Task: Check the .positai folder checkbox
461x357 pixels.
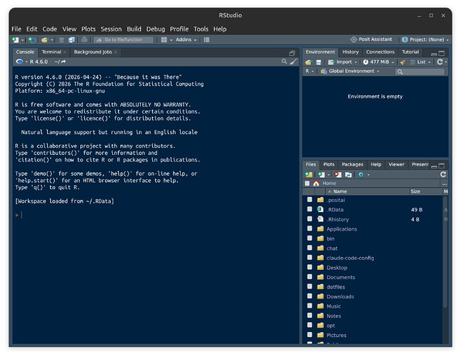Action: click(x=309, y=200)
